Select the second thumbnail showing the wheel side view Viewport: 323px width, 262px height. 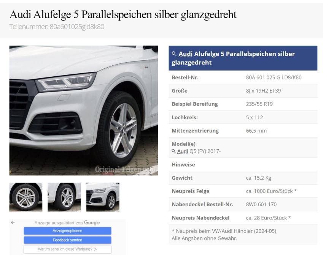pyautogui.click(x=64, y=197)
